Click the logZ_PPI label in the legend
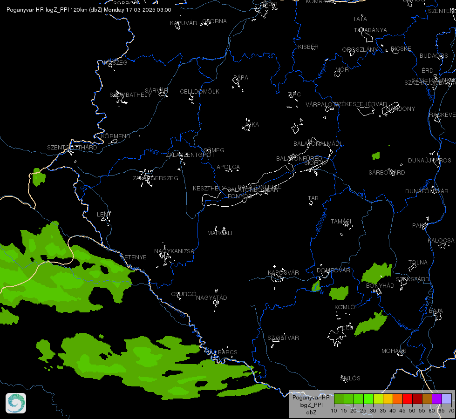 [x=311, y=405]
